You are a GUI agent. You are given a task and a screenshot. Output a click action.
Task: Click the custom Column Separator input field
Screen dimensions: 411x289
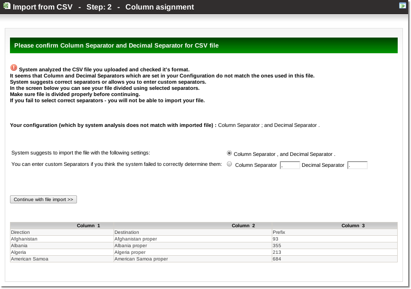290,165
